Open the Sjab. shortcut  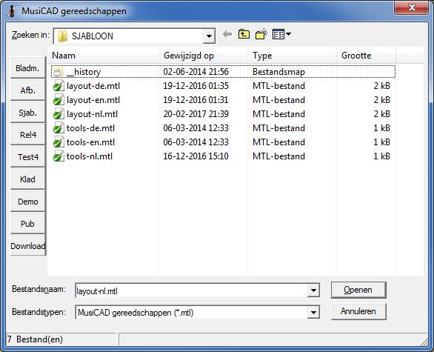[x=27, y=113]
